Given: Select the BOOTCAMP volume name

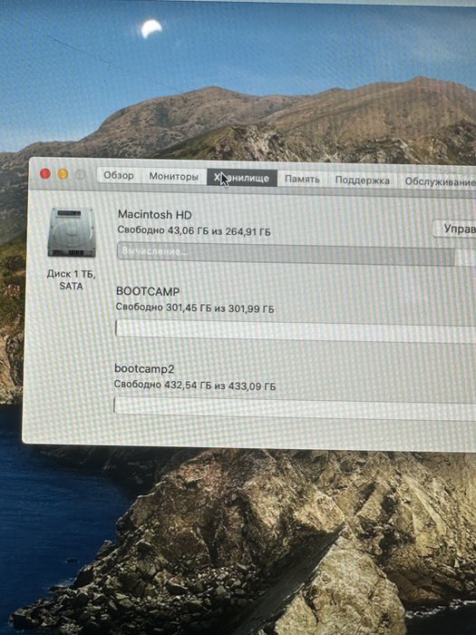Looking at the screenshot, I should pos(148,291).
